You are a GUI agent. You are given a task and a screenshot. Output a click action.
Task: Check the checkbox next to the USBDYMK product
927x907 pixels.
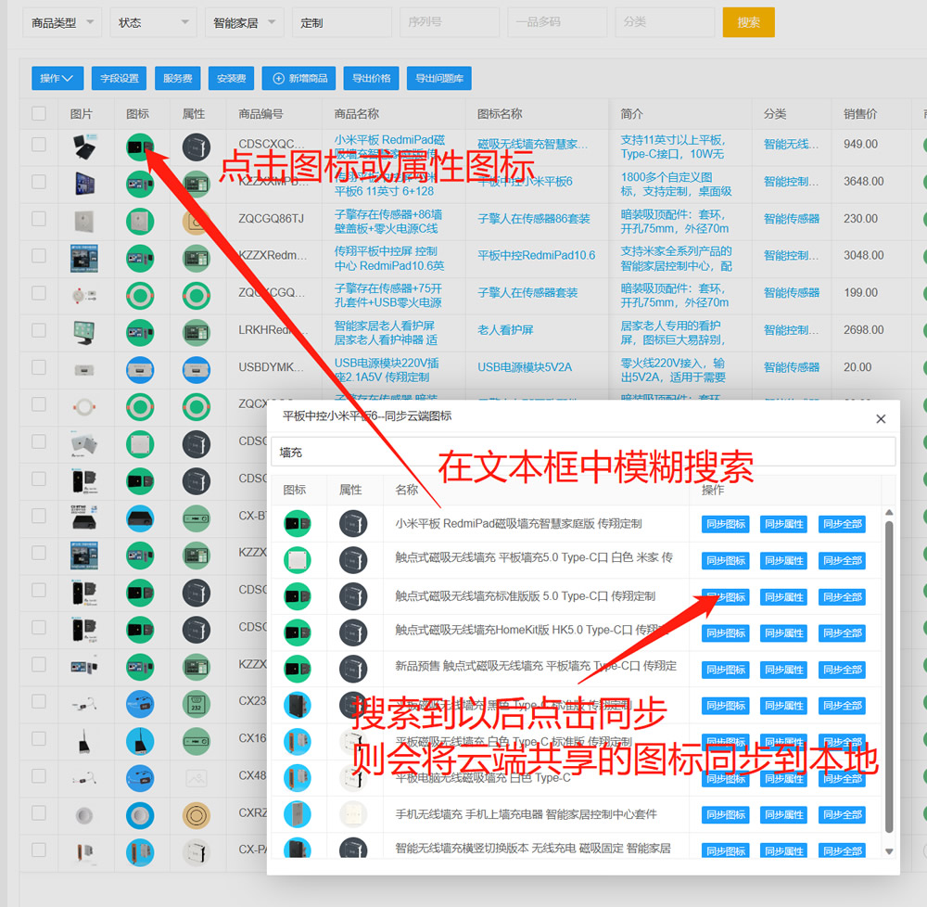click(x=39, y=367)
